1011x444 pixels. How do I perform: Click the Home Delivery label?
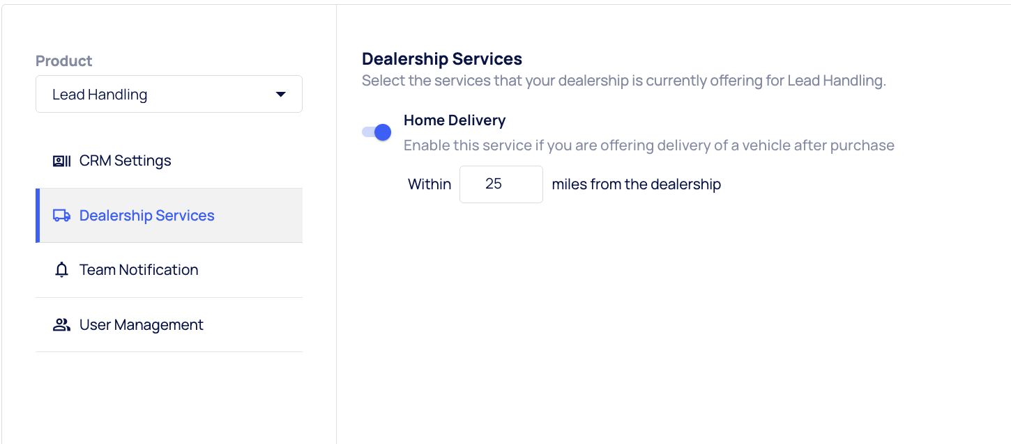coord(455,120)
